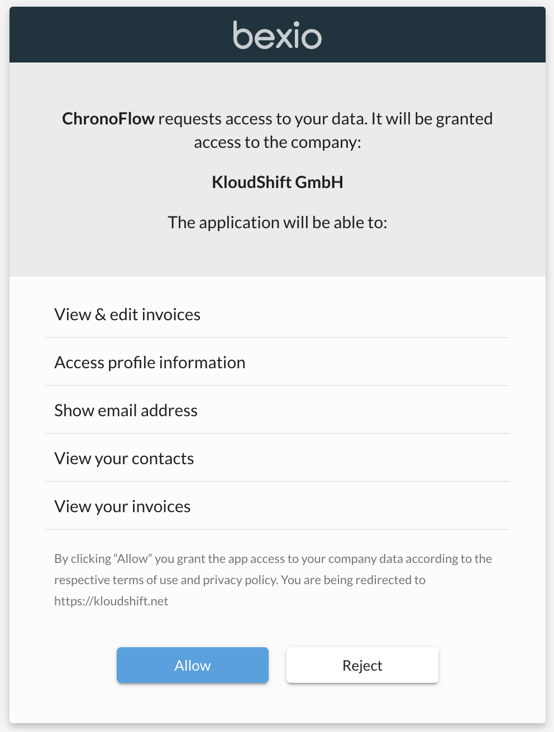The image size is (554, 732).
Task: Click the bexio logo
Action: coord(277,35)
